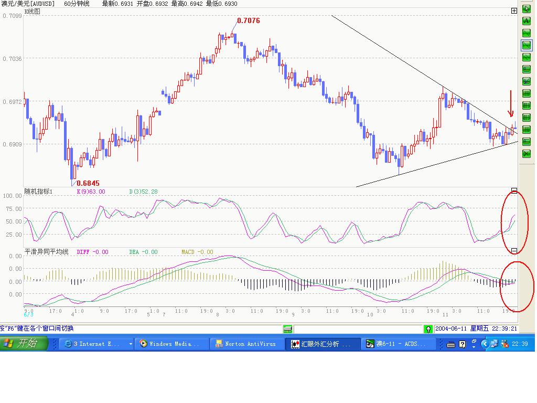Screen dimensions: 537x403
Task: Click the D(3)52.28 stochastic value
Action: click(143, 192)
